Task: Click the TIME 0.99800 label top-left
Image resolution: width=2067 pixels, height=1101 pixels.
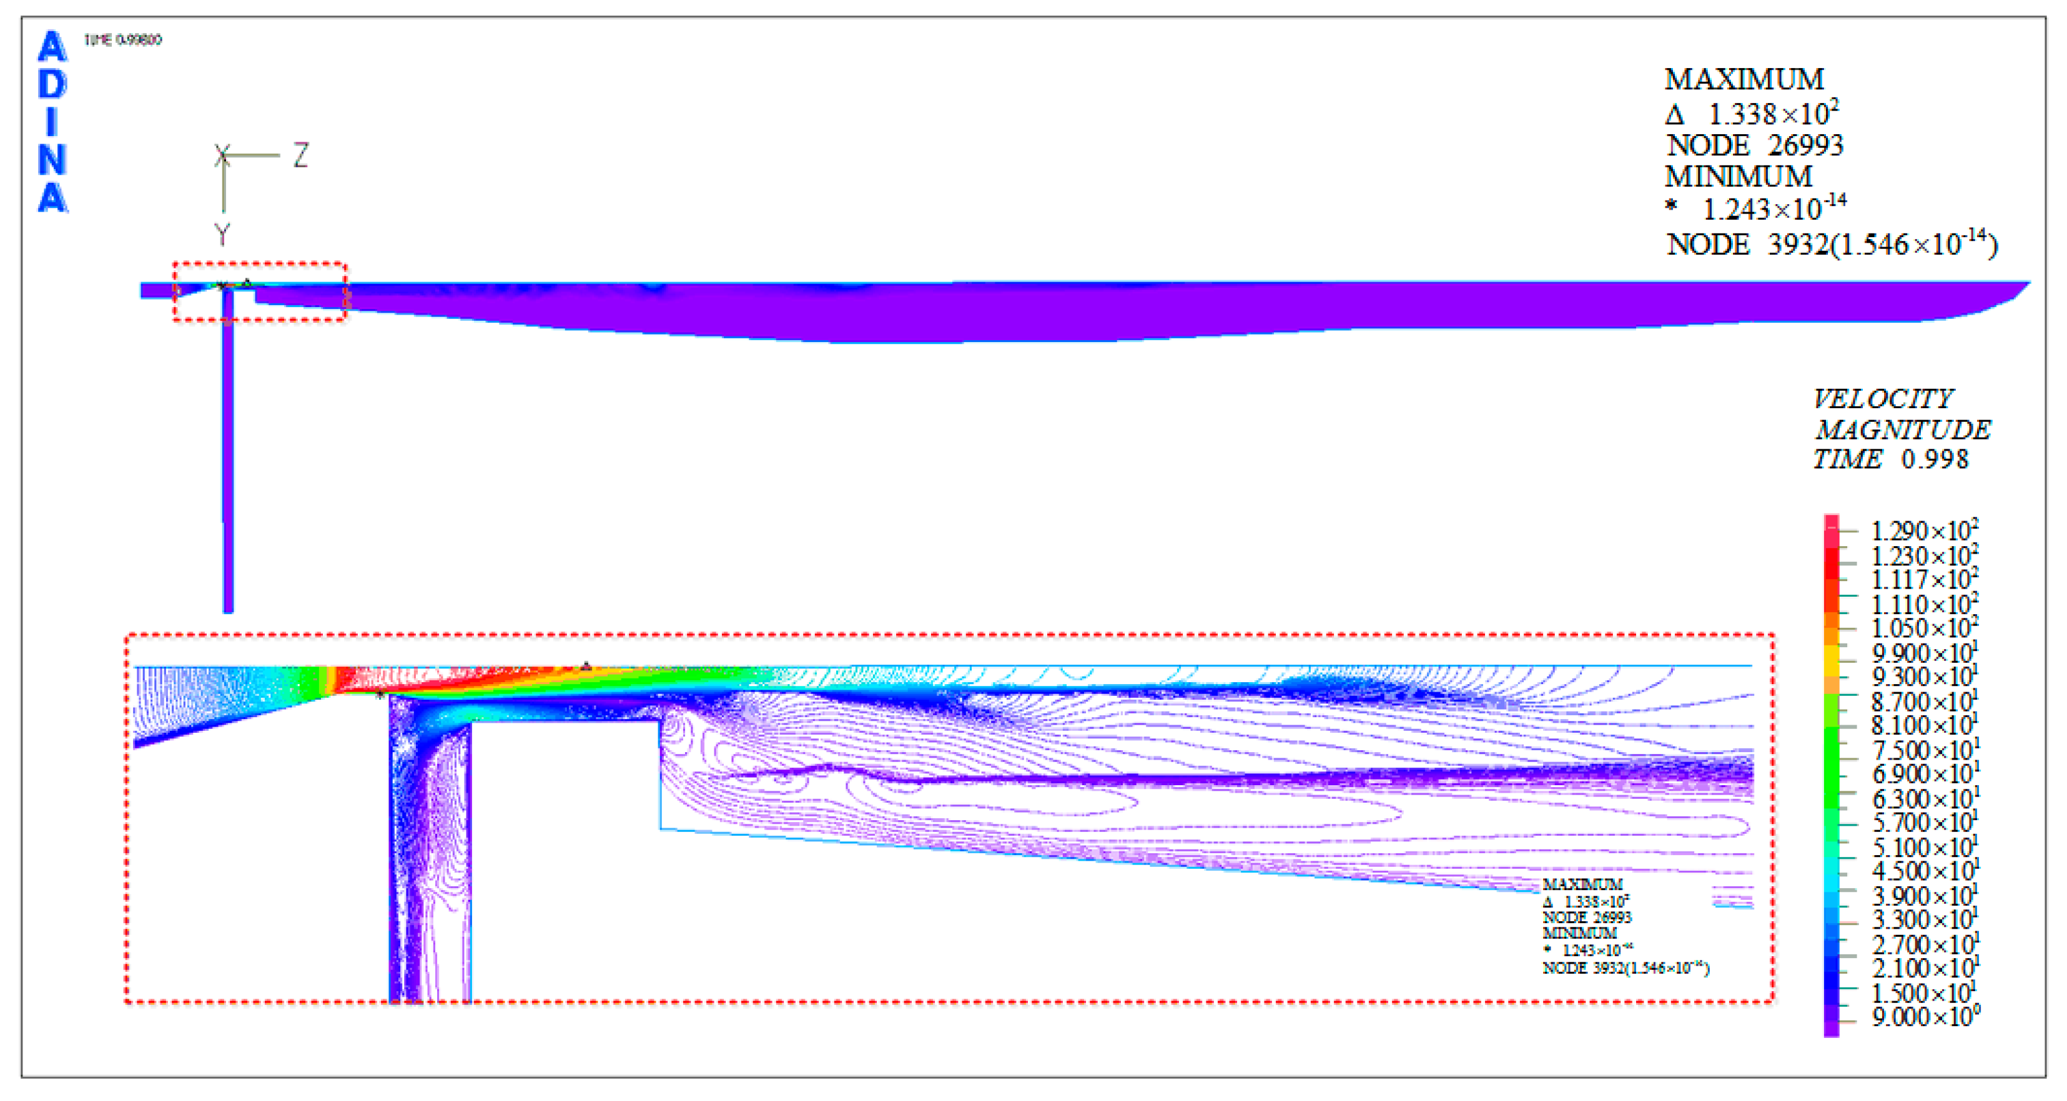Action: click(x=123, y=40)
